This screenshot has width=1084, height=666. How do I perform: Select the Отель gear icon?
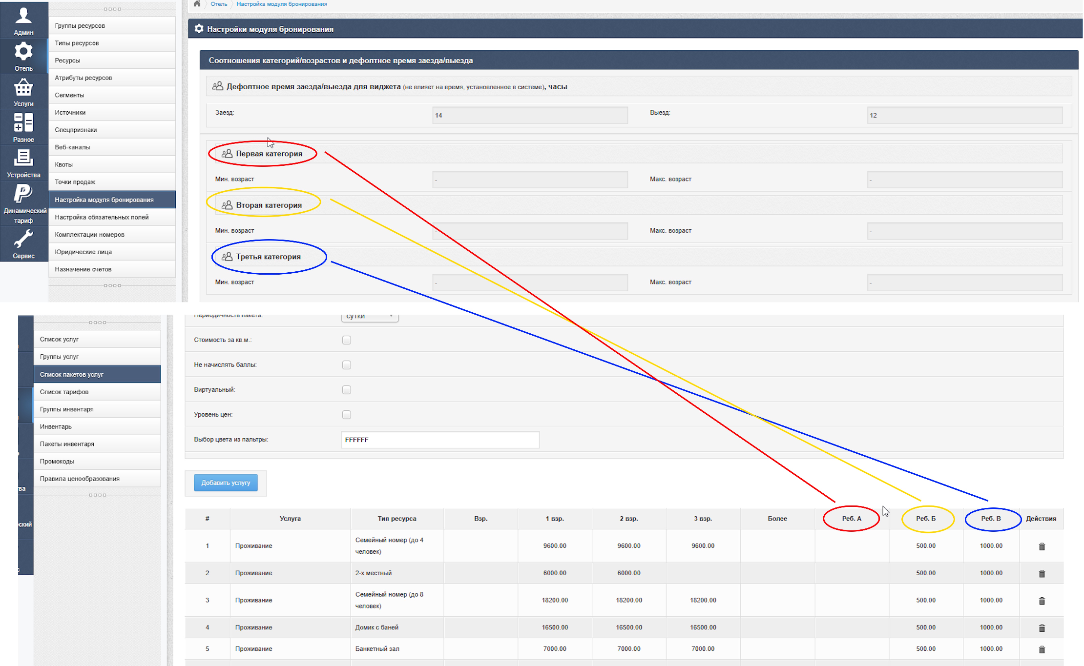(23, 56)
